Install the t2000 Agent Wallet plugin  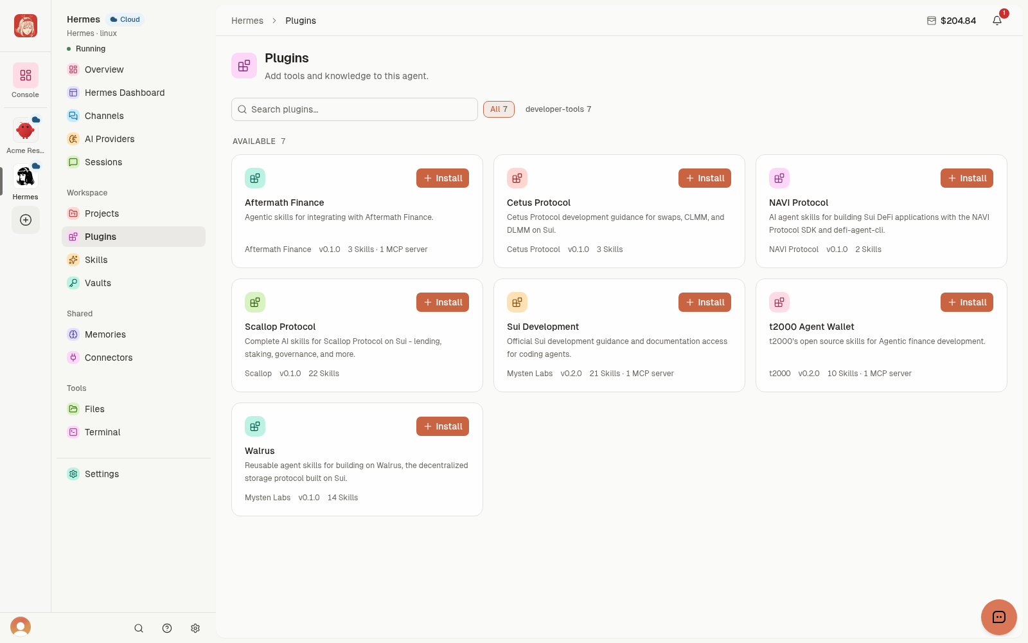coord(967,302)
